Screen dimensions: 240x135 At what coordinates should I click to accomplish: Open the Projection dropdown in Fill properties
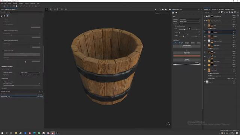click(x=190, y=19)
